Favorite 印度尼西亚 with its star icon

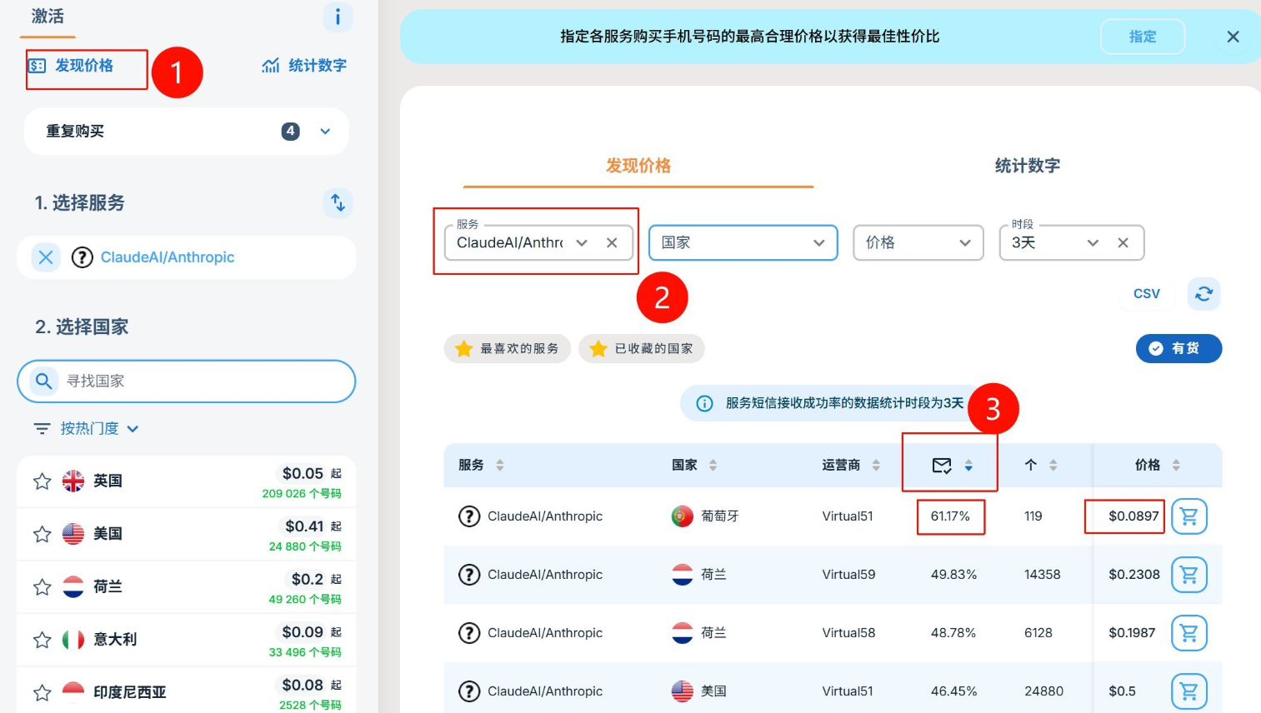(x=42, y=692)
